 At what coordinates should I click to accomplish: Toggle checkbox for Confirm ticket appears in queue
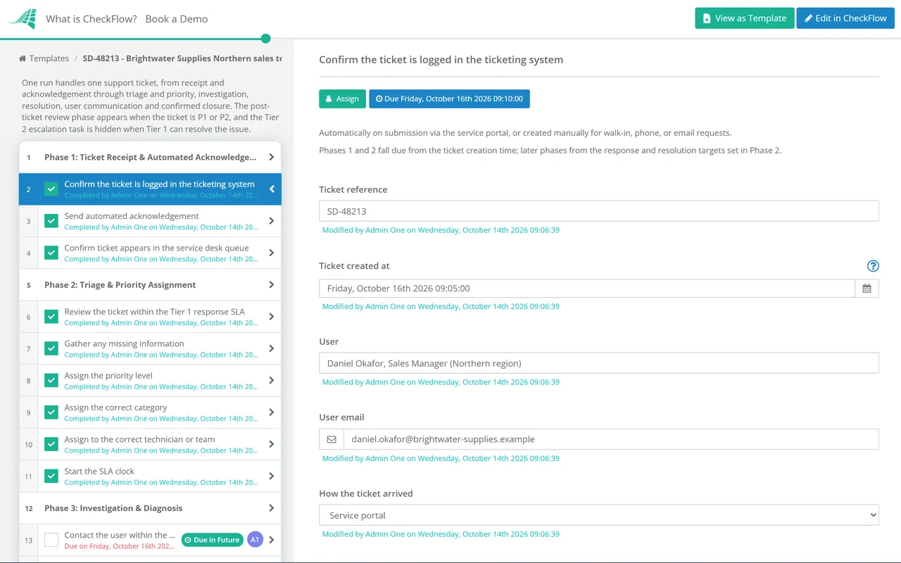tap(51, 253)
